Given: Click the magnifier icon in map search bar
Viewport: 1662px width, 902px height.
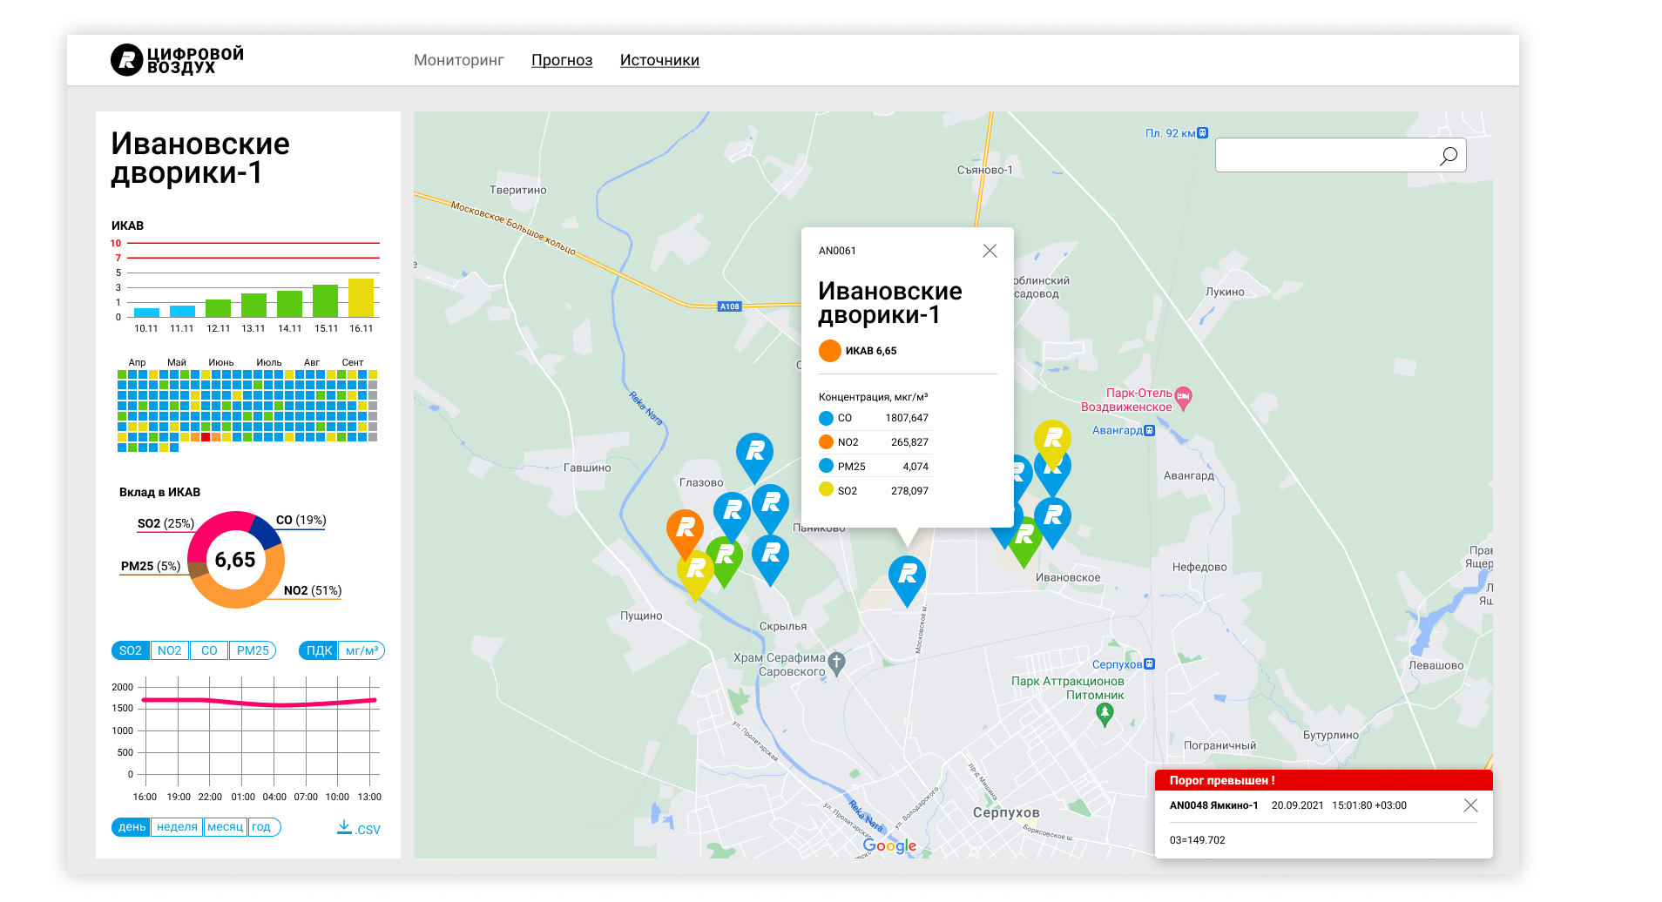Looking at the screenshot, I should tap(1449, 155).
